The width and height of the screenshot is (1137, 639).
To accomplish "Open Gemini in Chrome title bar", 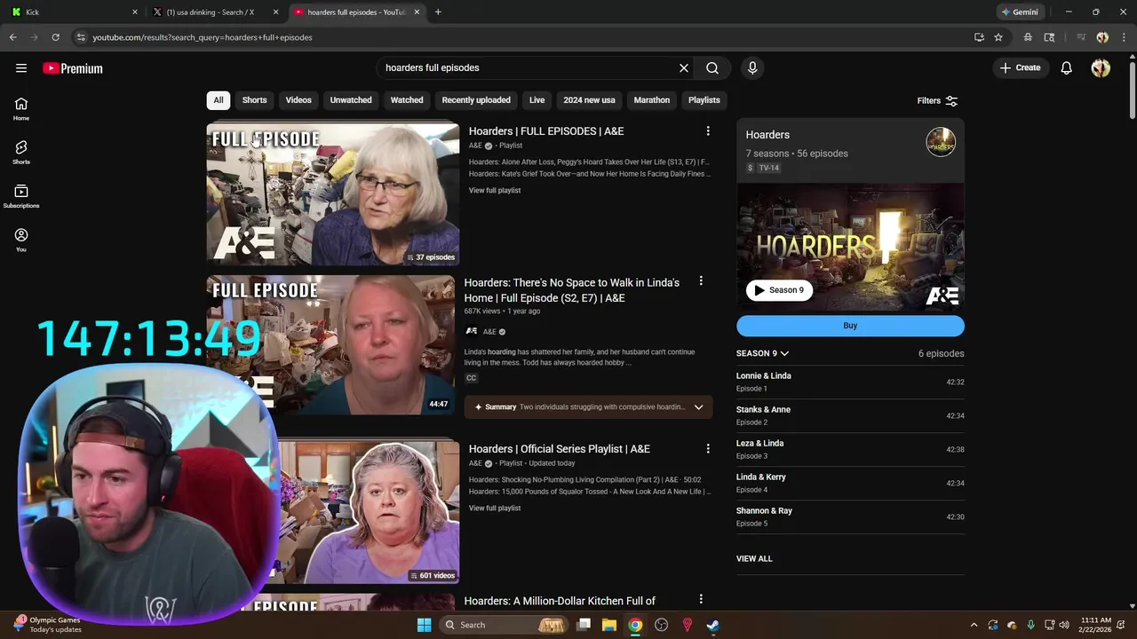I will click(1020, 12).
